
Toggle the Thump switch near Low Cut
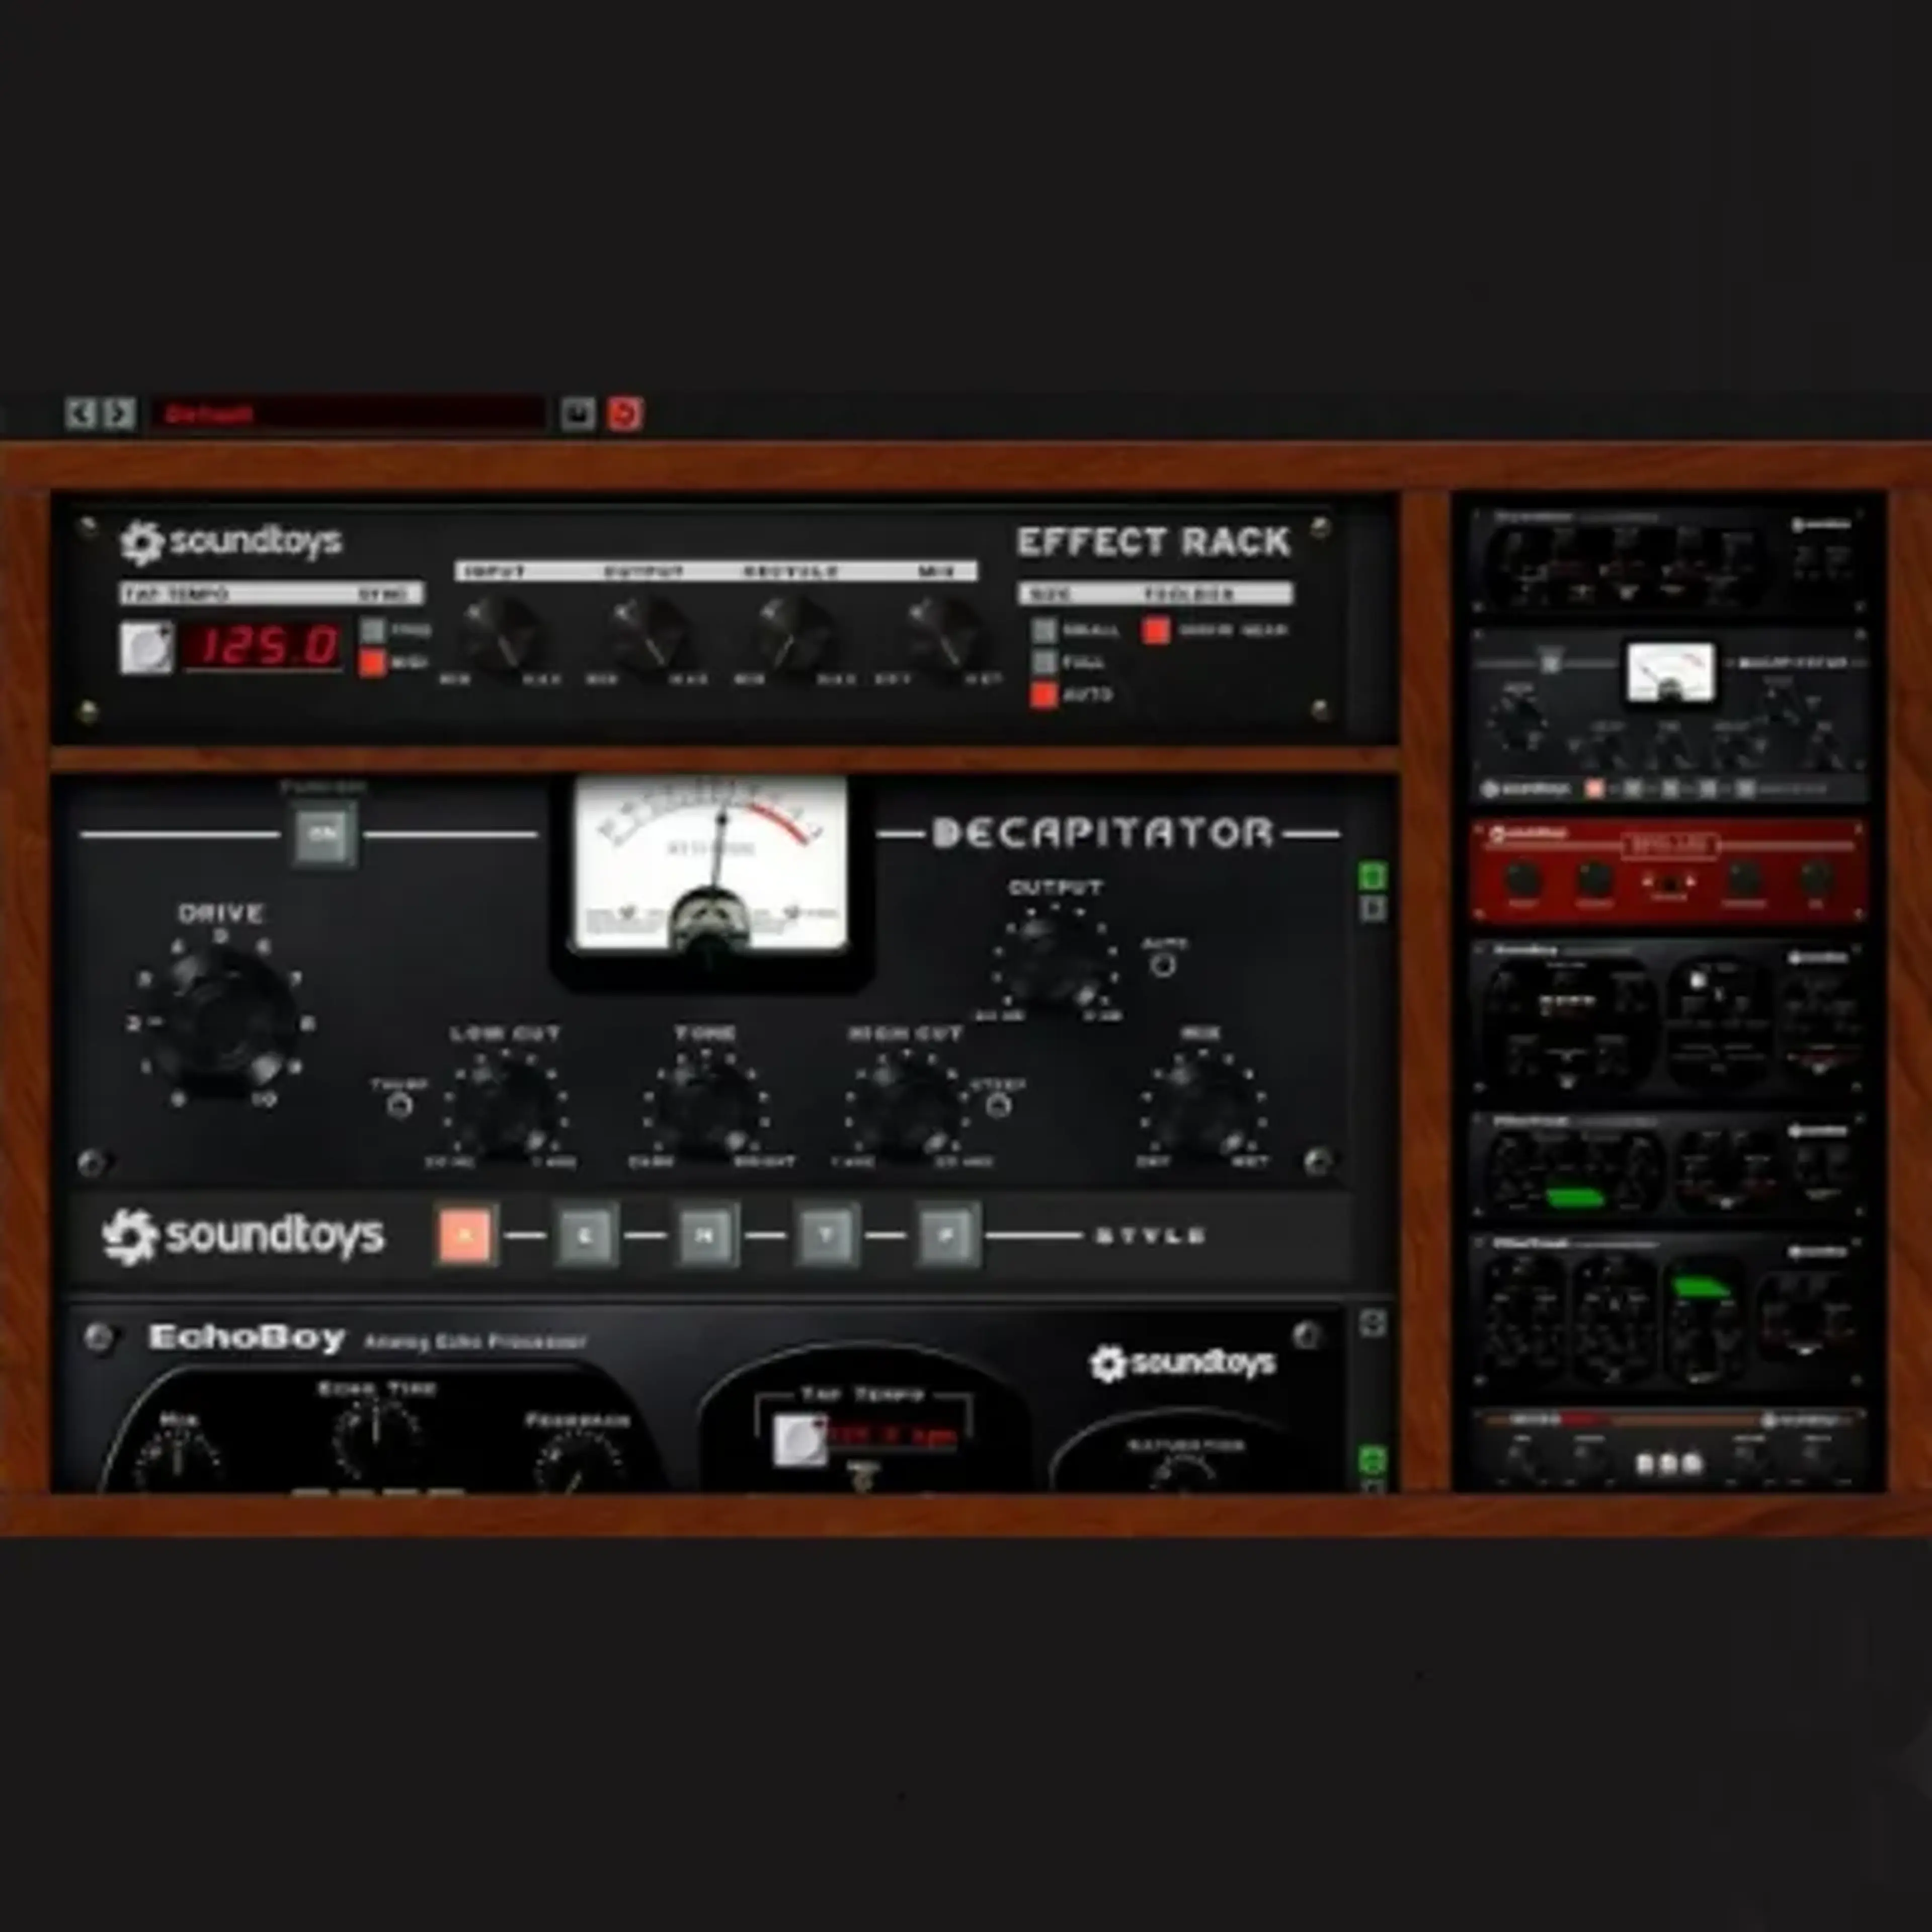coord(400,1106)
